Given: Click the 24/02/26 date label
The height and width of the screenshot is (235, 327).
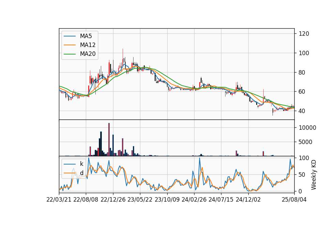Looking at the screenshot, I should pyautogui.click(x=194, y=200).
